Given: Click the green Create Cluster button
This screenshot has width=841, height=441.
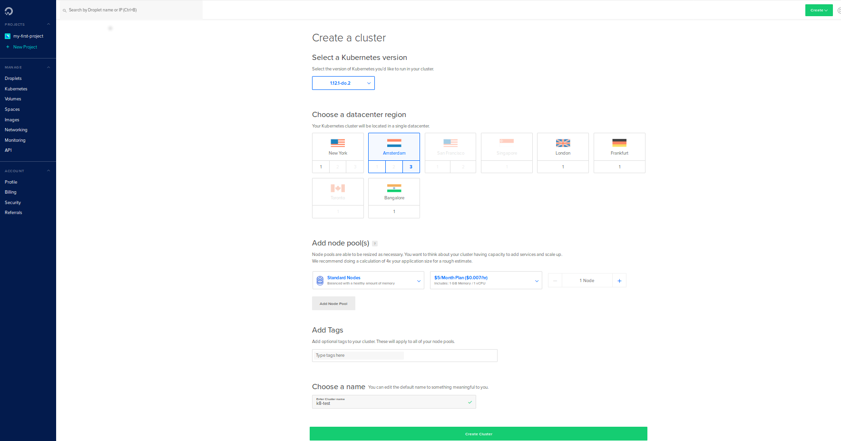Looking at the screenshot, I should pos(478,434).
